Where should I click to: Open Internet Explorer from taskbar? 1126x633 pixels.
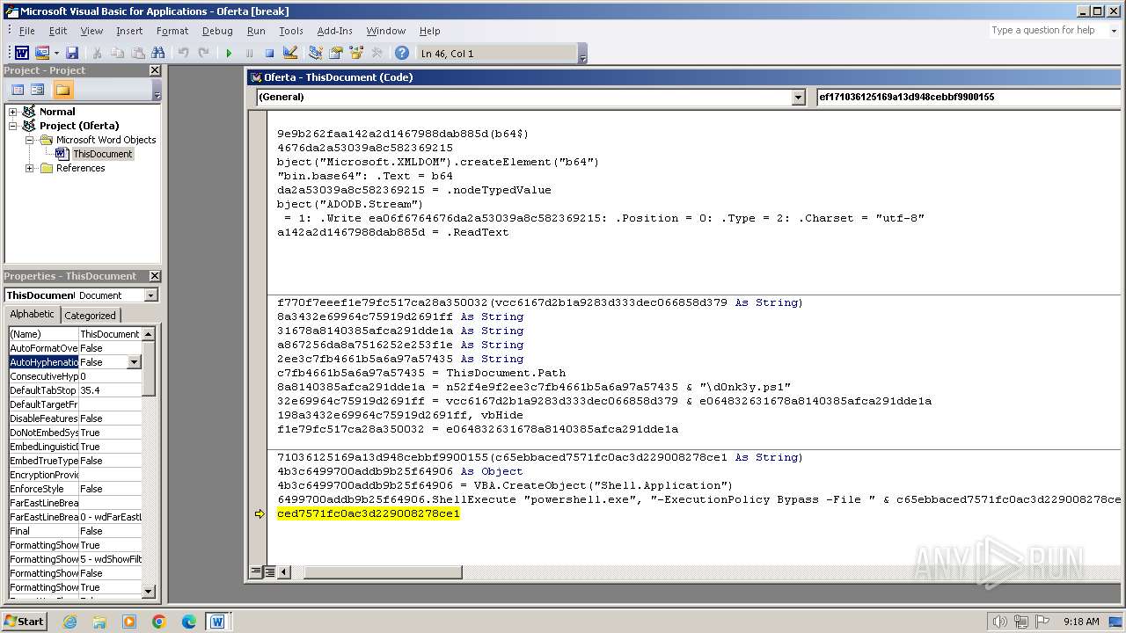pos(69,622)
